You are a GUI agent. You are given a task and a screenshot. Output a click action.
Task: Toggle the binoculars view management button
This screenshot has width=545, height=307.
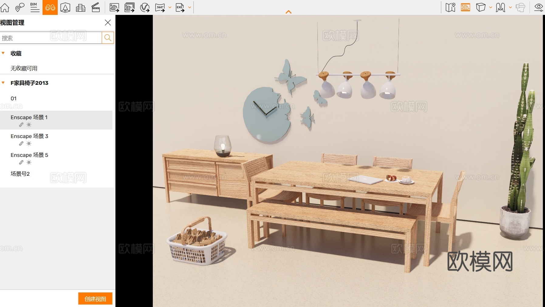[50, 7]
